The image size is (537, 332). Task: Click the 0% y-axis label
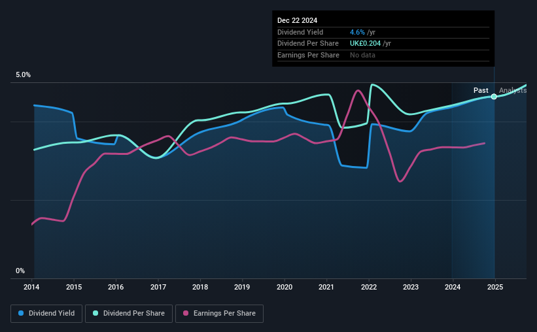pos(20,271)
